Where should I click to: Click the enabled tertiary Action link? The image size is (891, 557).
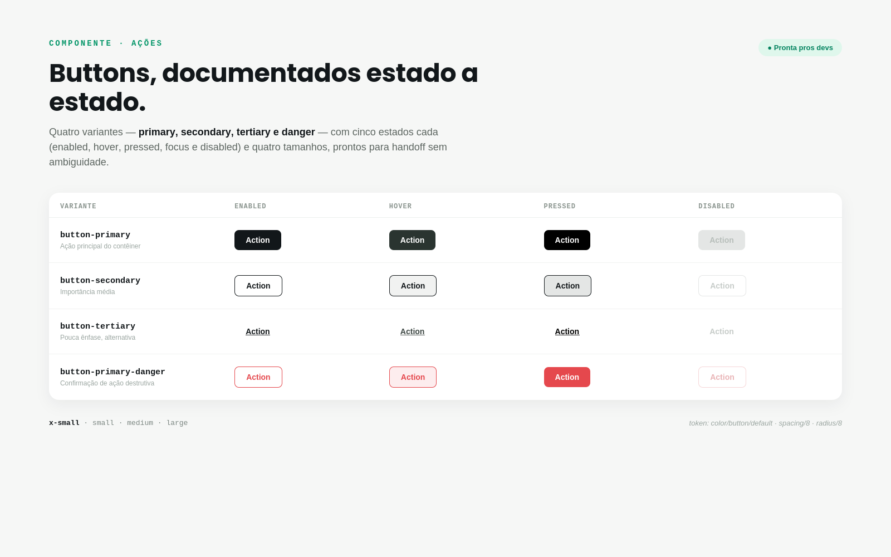[258, 331]
